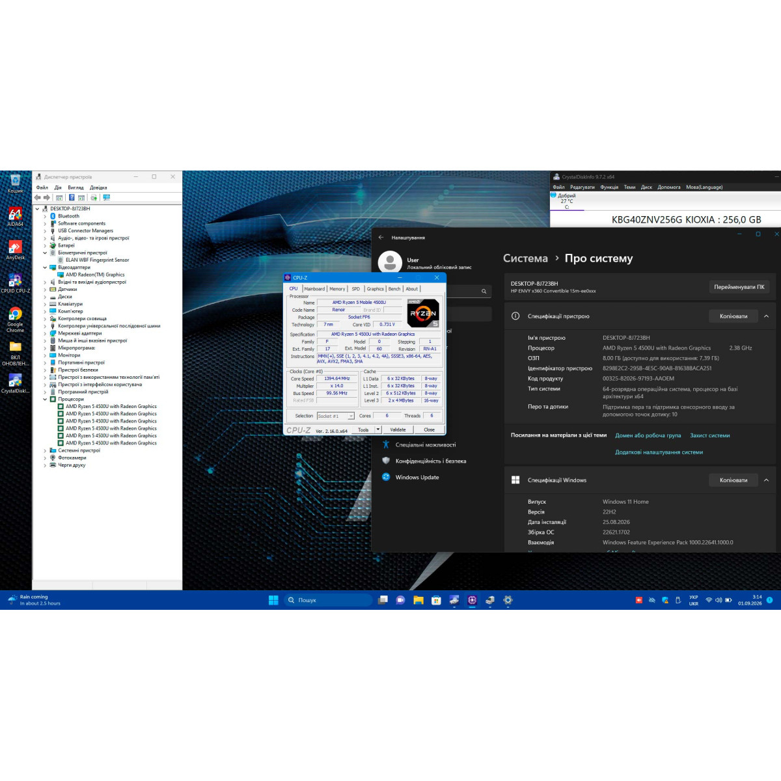781x781 pixels.
Task: Open the AnyDesk desktop shortcut
Action: pos(16,250)
